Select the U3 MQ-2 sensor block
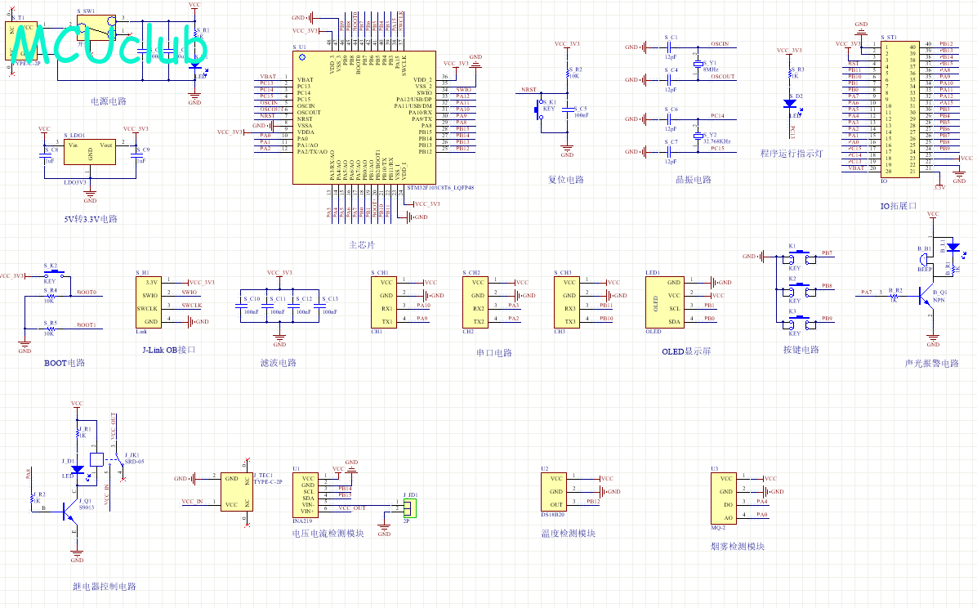The width and height of the screenshot is (977, 608). (x=724, y=498)
